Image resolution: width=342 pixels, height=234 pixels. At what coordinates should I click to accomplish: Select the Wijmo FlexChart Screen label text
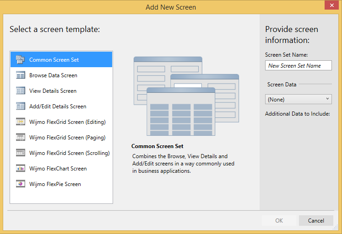58,169
